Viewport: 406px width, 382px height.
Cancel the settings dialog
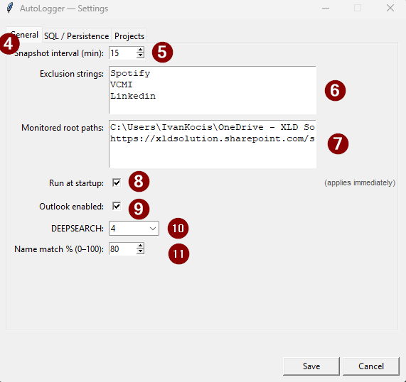pos(371,366)
